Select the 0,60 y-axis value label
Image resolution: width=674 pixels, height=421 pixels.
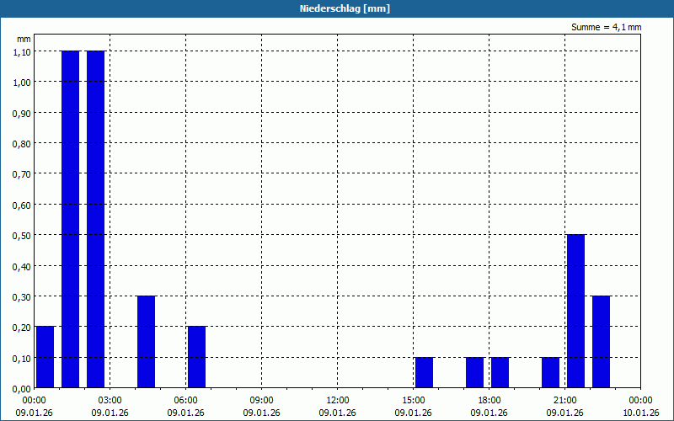coord(22,205)
